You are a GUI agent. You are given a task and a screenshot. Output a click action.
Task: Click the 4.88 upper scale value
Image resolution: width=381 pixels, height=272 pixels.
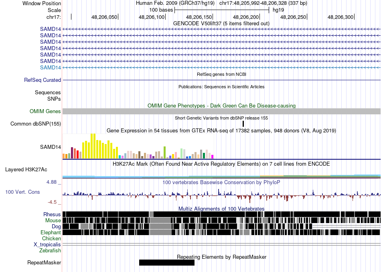coord(51,182)
